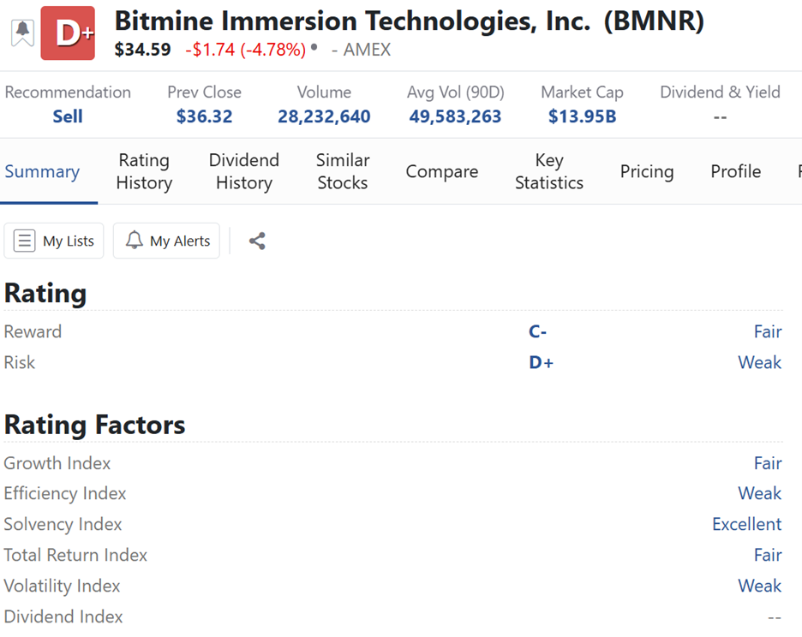The image size is (802, 637).
Task: Switch to the Pricing tab
Action: coord(647,172)
